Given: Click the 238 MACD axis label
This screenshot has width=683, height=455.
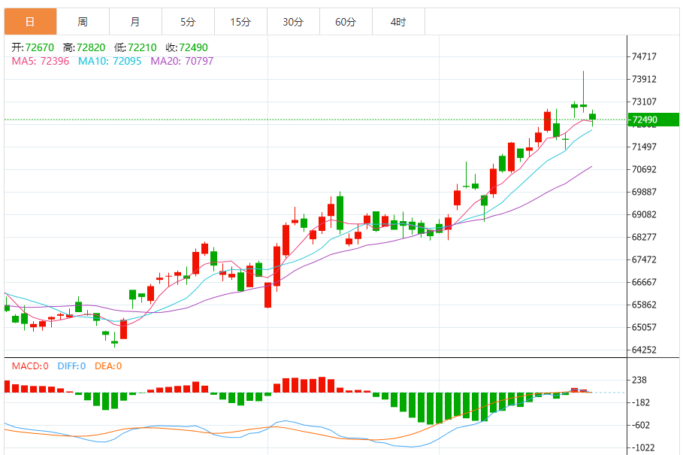Looking at the screenshot, I should 639,380.
